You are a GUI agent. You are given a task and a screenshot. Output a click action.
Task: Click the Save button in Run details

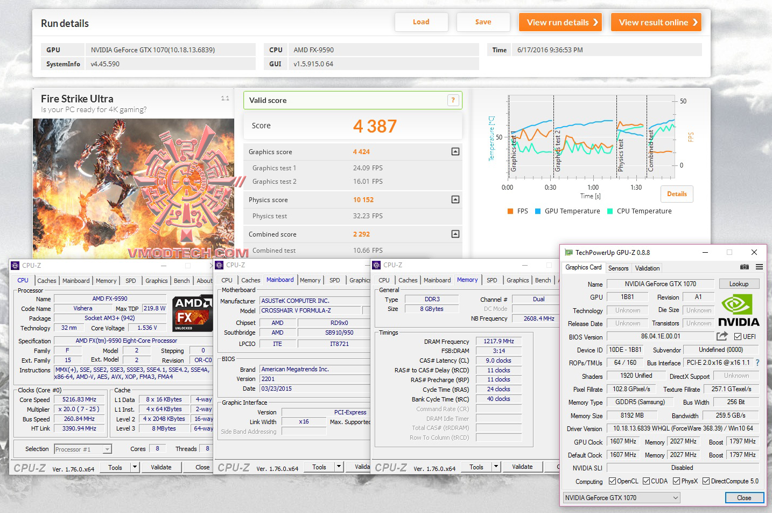coord(483,22)
